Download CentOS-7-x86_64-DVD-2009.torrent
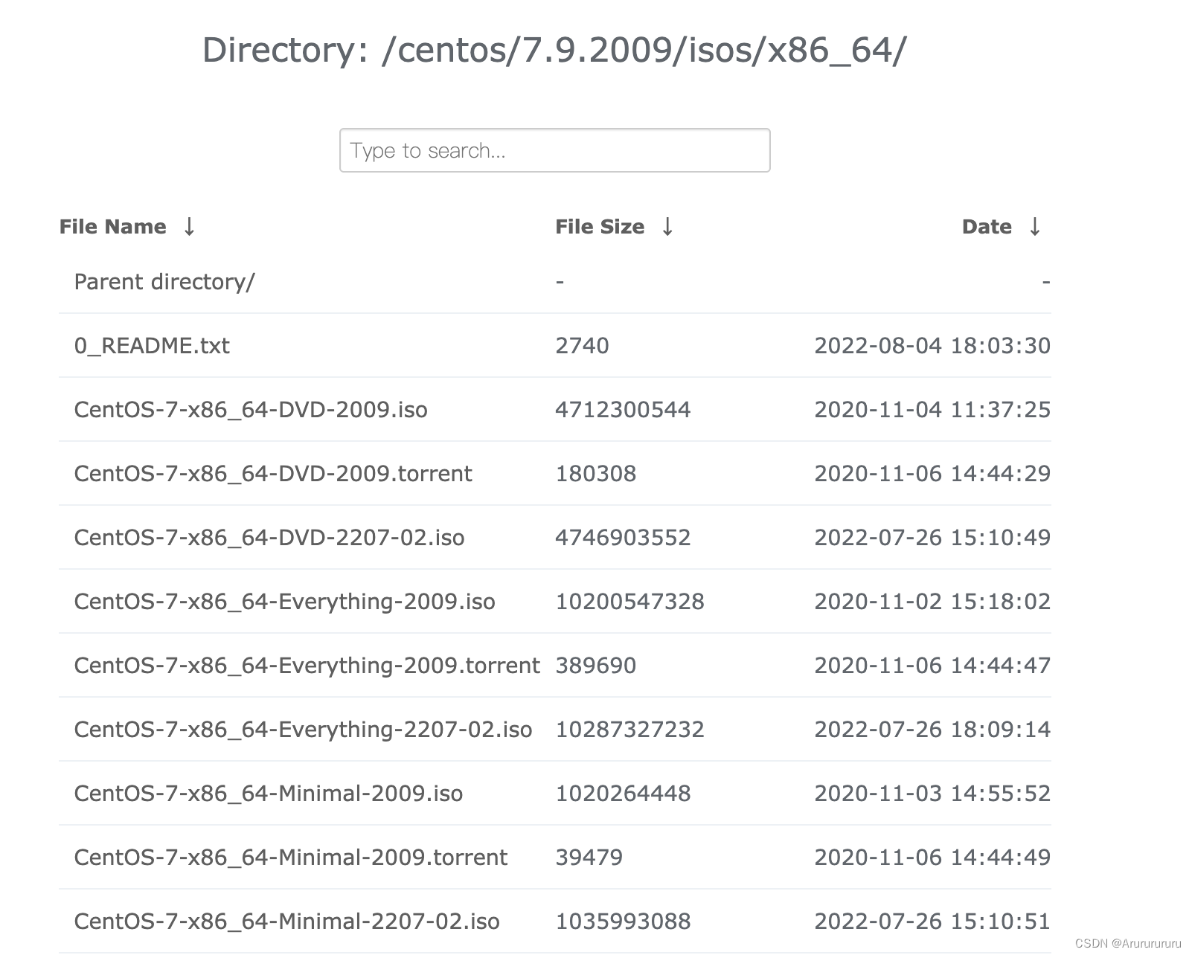The height and width of the screenshot is (955, 1192). point(273,474)
